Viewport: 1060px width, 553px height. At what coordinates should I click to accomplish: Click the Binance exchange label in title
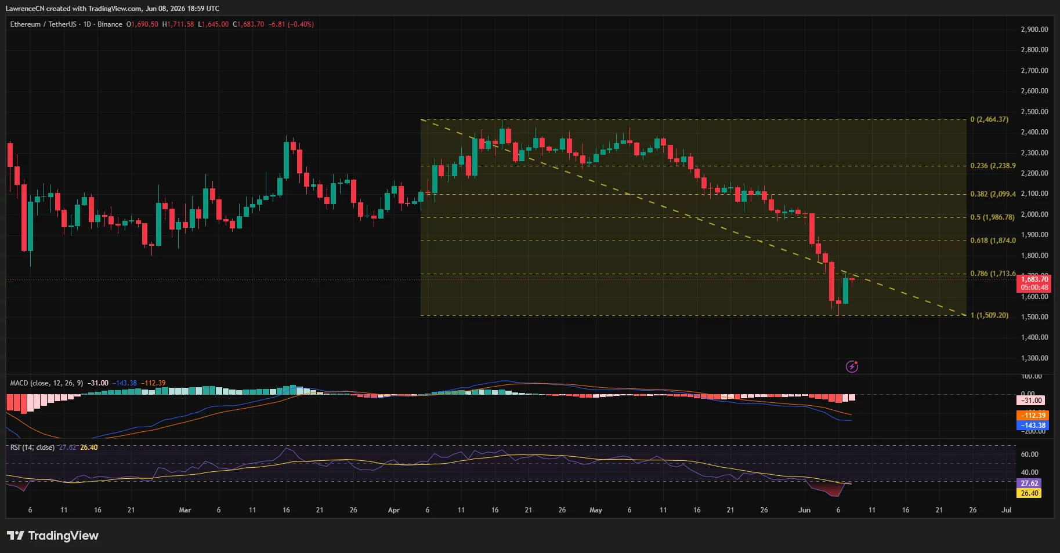[110, 24]
